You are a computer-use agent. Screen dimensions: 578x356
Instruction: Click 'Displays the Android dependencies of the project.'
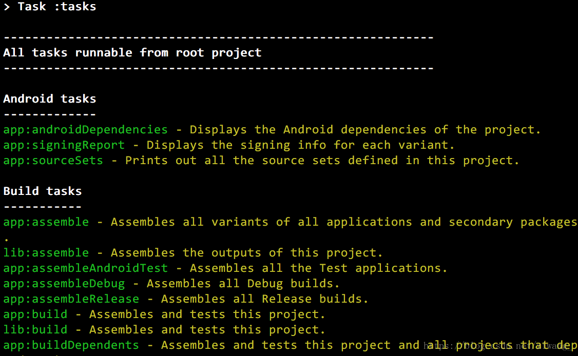click(365, 130)
